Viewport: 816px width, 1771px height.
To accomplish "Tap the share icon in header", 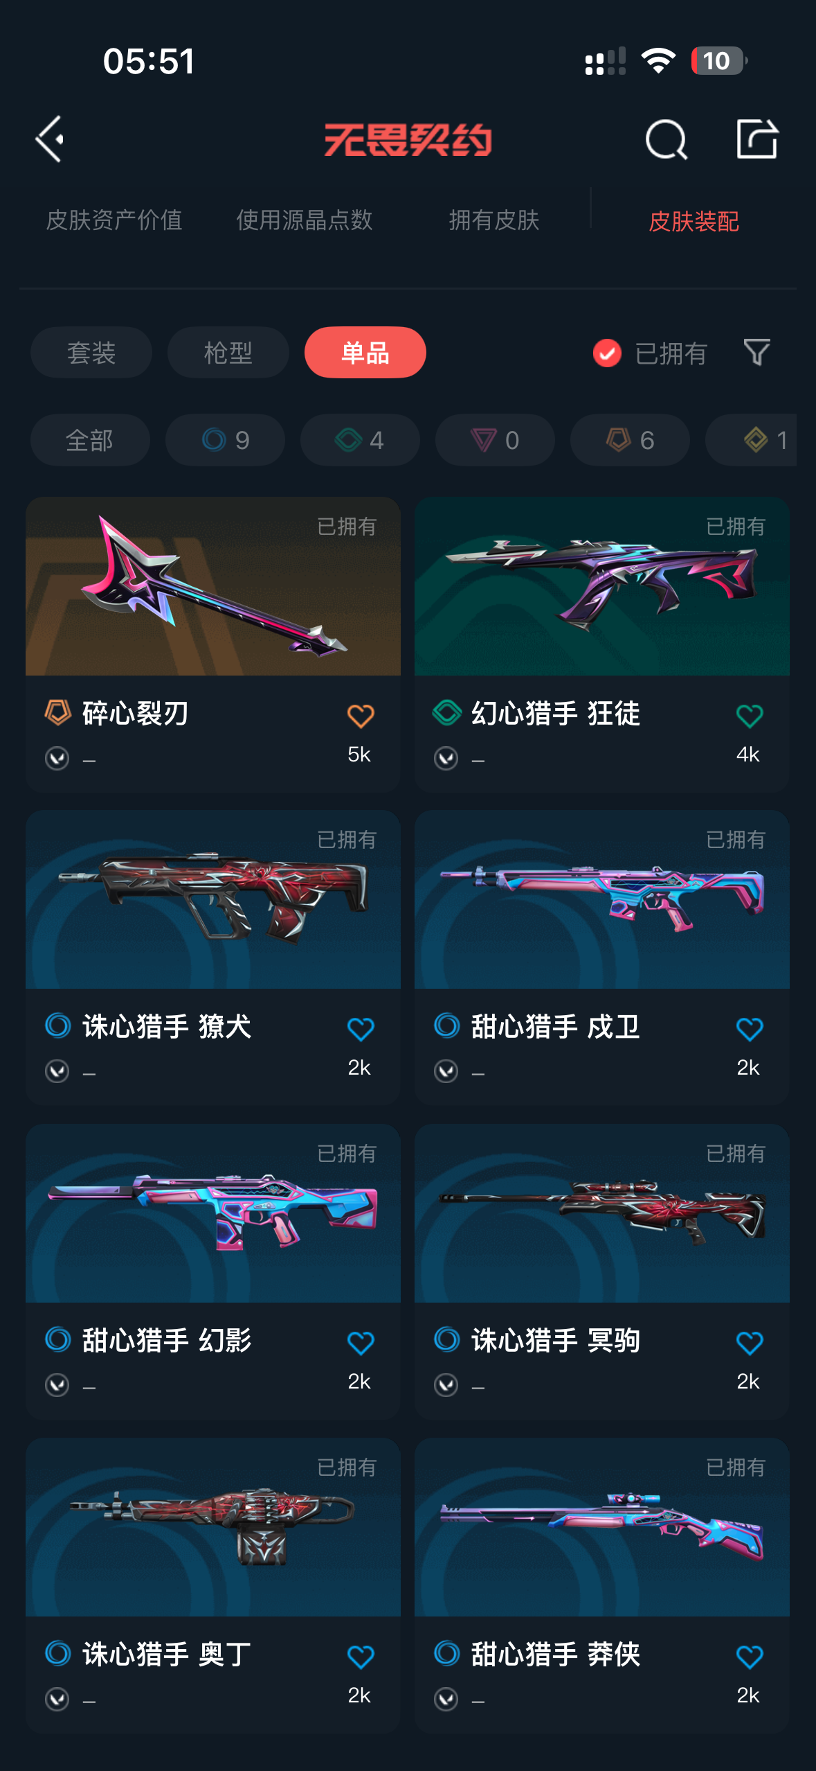I will 757,139.
